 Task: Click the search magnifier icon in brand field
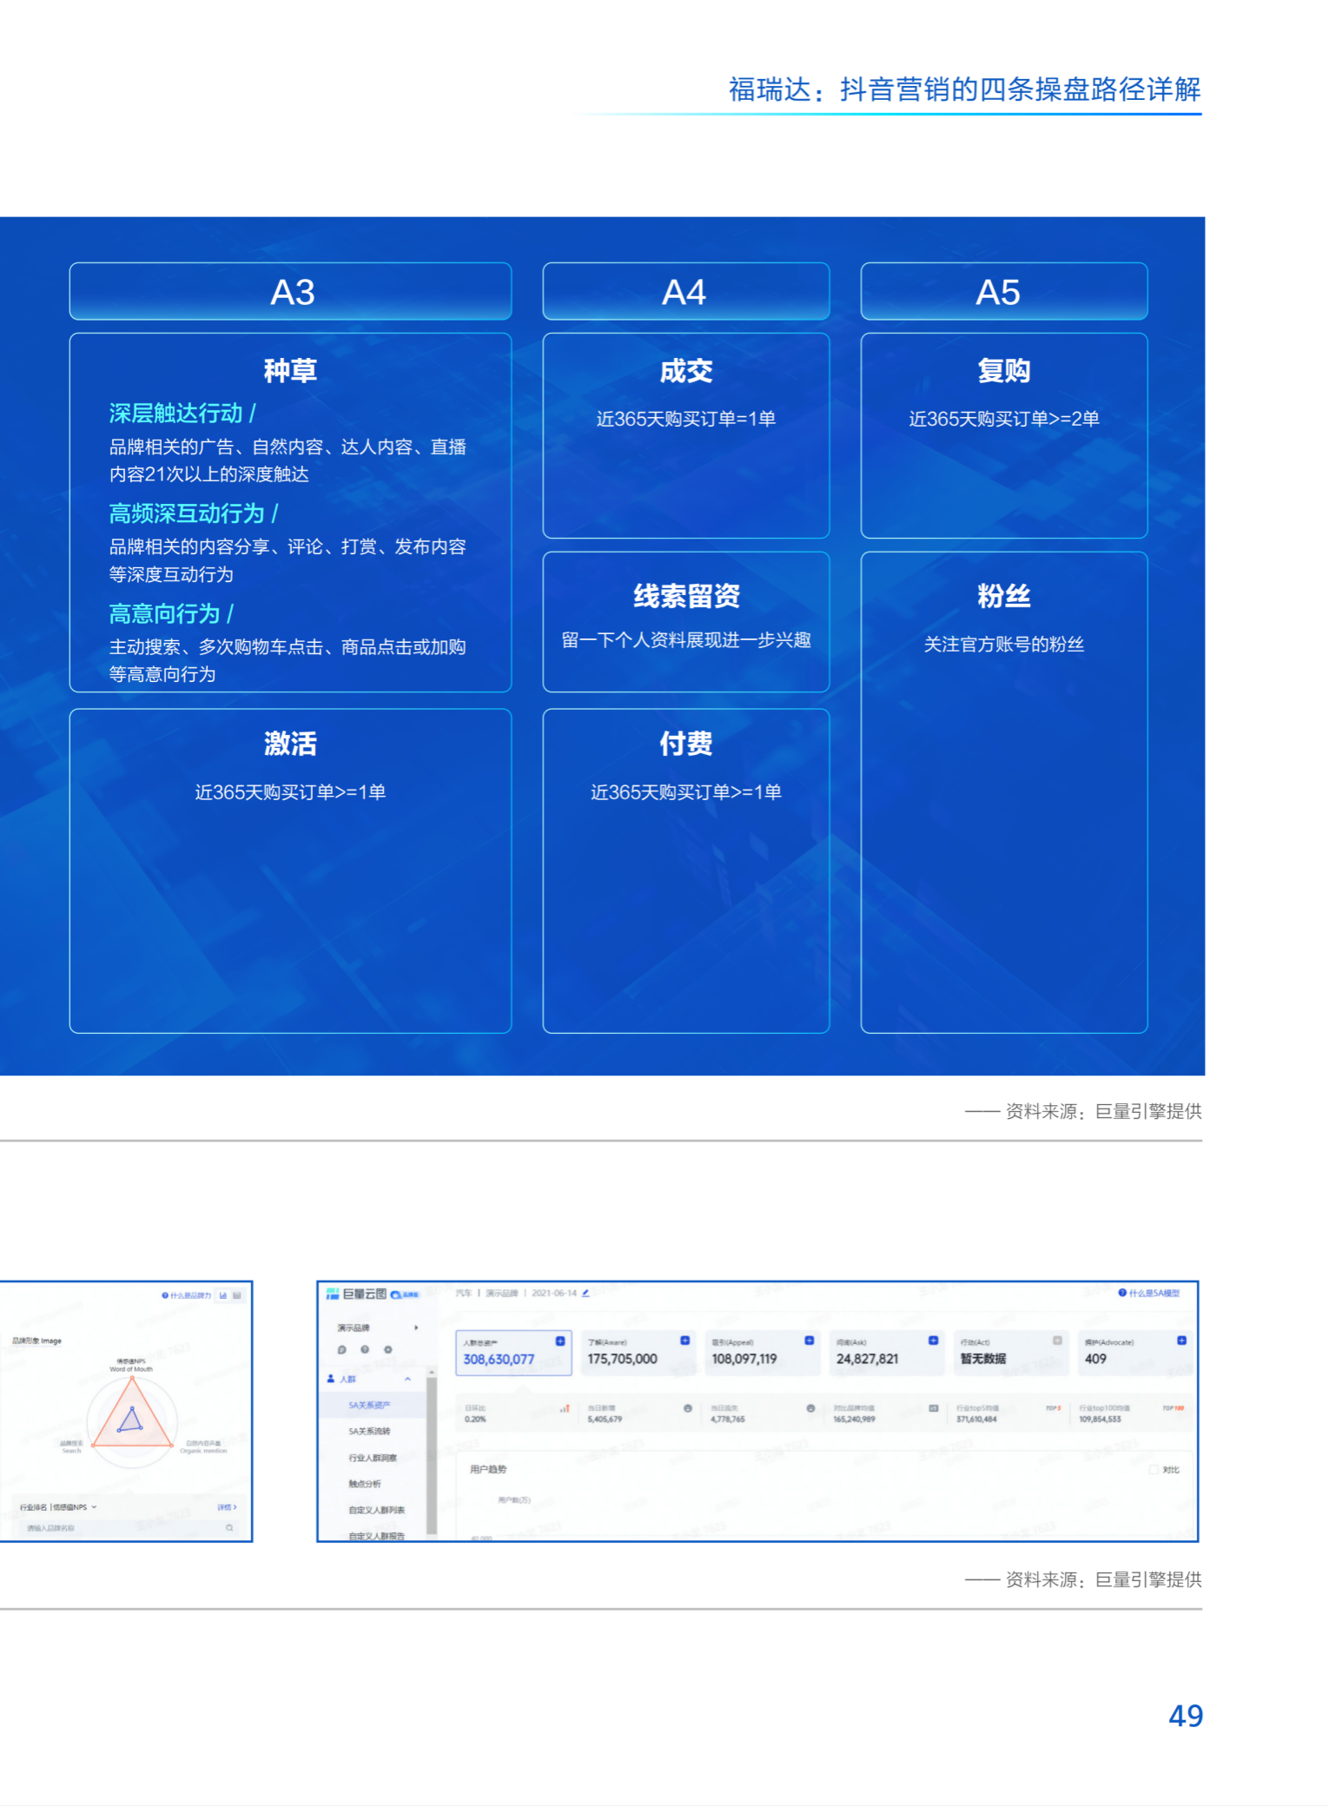click(x=229, y=1527)
